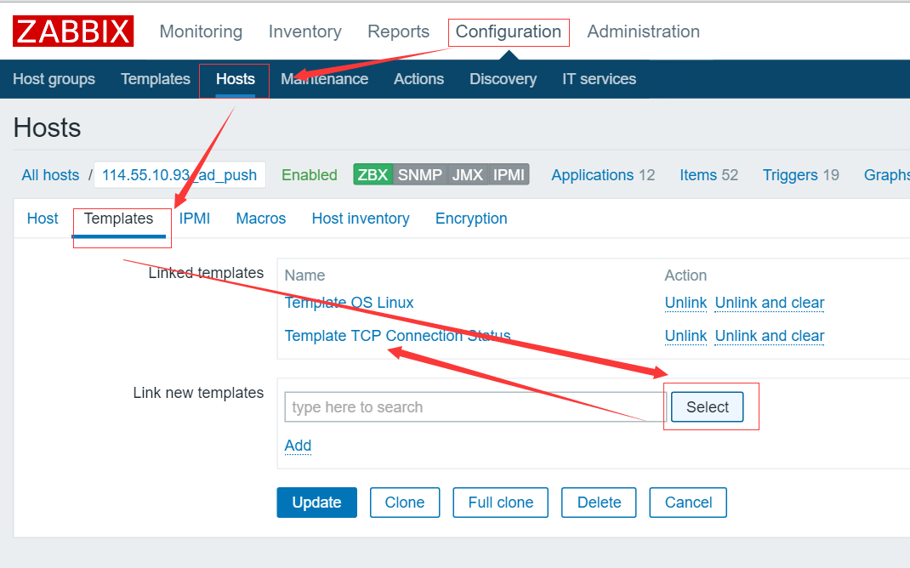Viewport: 910px width, 568px height.
Task: Click the Add link below the search box
Action: click(298, 446)
